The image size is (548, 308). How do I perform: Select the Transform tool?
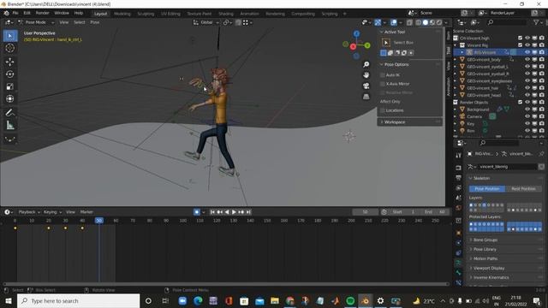[10, 98]
